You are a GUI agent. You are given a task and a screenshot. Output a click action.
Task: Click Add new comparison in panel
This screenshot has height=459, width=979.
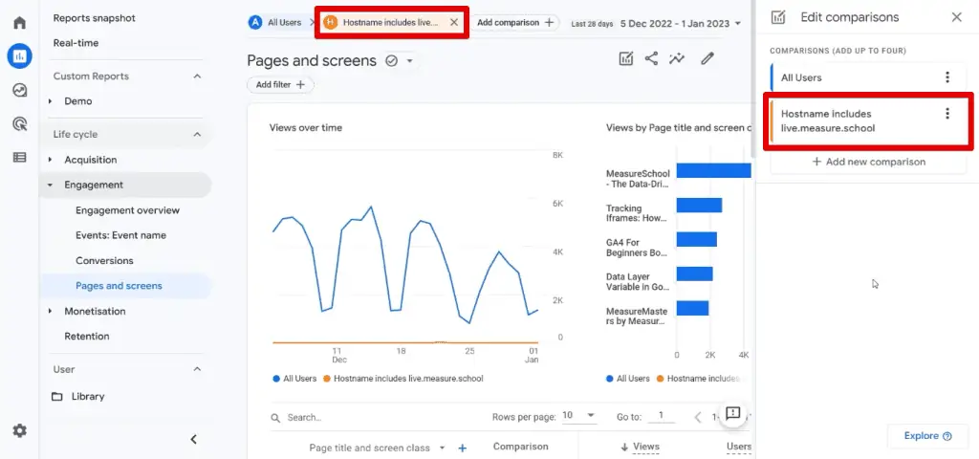[x=868, y=162]
